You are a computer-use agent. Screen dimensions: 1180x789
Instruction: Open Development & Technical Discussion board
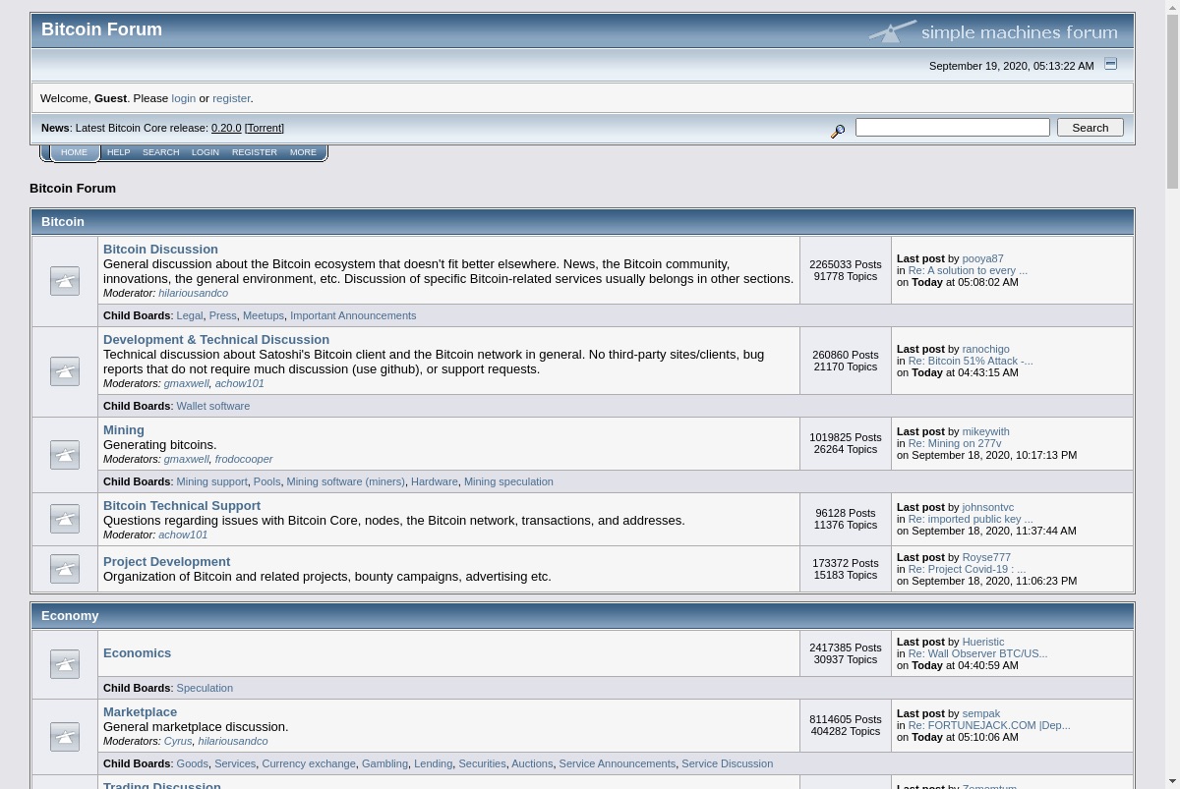(216, 340)
